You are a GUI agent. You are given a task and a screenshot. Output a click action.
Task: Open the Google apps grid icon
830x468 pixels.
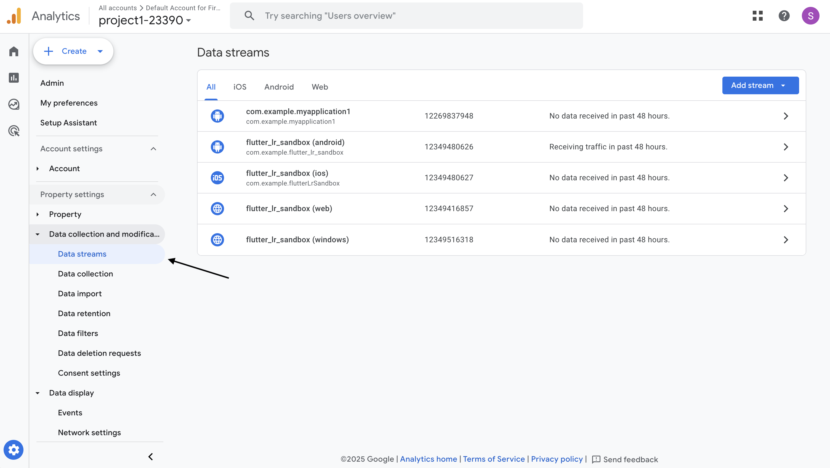tap(758, 15)
